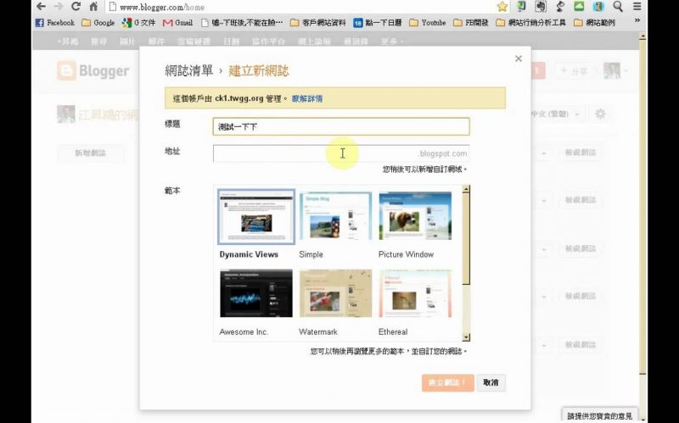Image resolution: width=679 pixels, height=423 pixels.
Task: Click the template list scrollbar down arrow
Action: pyautogui.click(x=466, y=337)
